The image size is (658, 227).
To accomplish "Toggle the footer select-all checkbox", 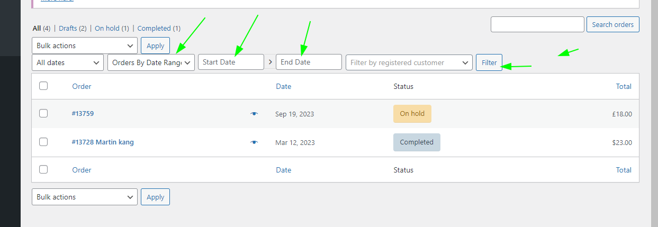I will [x=43, y=169].
